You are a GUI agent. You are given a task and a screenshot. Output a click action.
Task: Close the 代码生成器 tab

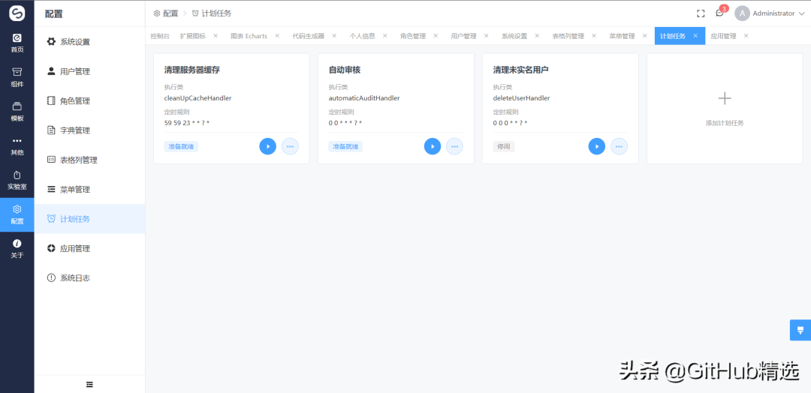(x=334, y=36)
